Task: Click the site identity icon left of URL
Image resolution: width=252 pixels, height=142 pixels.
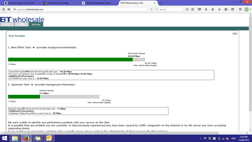Action: (14, 9)
